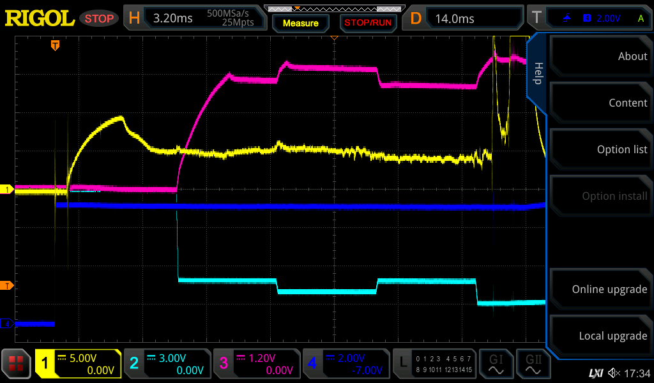Select the Option list menu item
654x383 pixels.
(x=600, y=149)
